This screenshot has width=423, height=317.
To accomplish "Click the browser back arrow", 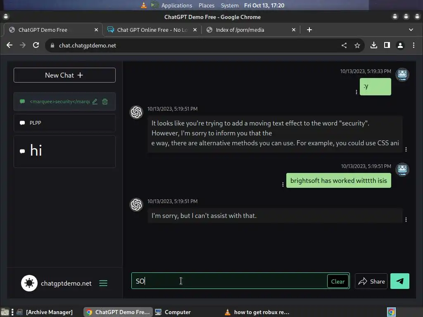I will tap(10, 45).
